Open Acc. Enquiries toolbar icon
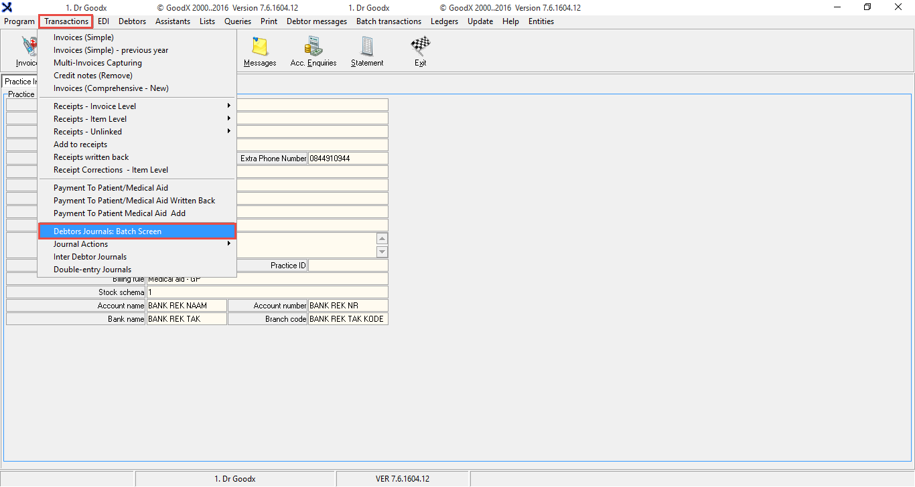 (313, 46)
